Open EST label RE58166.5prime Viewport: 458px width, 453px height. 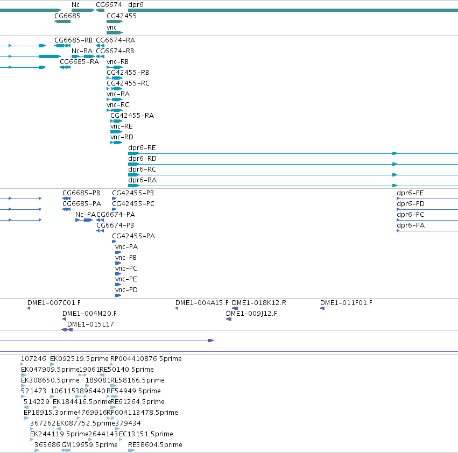coord(138,380)
